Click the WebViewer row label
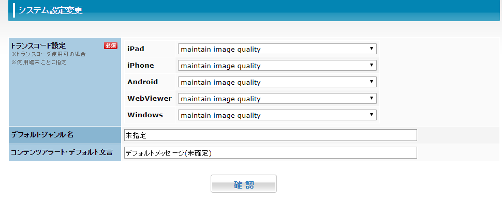Image resolution: width=502 pixels, height=218 pixels. pos(150,99)
